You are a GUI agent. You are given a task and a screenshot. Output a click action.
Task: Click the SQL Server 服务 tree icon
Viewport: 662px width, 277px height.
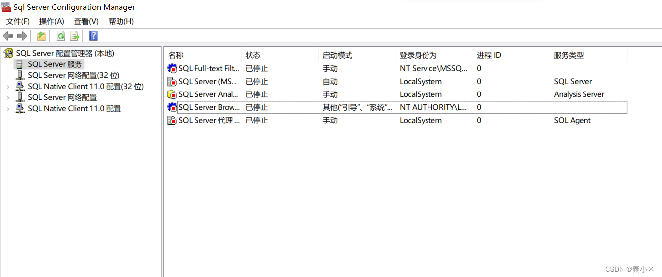[19, 64]
